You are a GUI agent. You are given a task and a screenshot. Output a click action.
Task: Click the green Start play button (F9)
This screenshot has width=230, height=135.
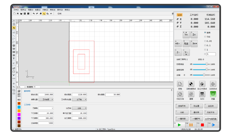coord(179,125)
